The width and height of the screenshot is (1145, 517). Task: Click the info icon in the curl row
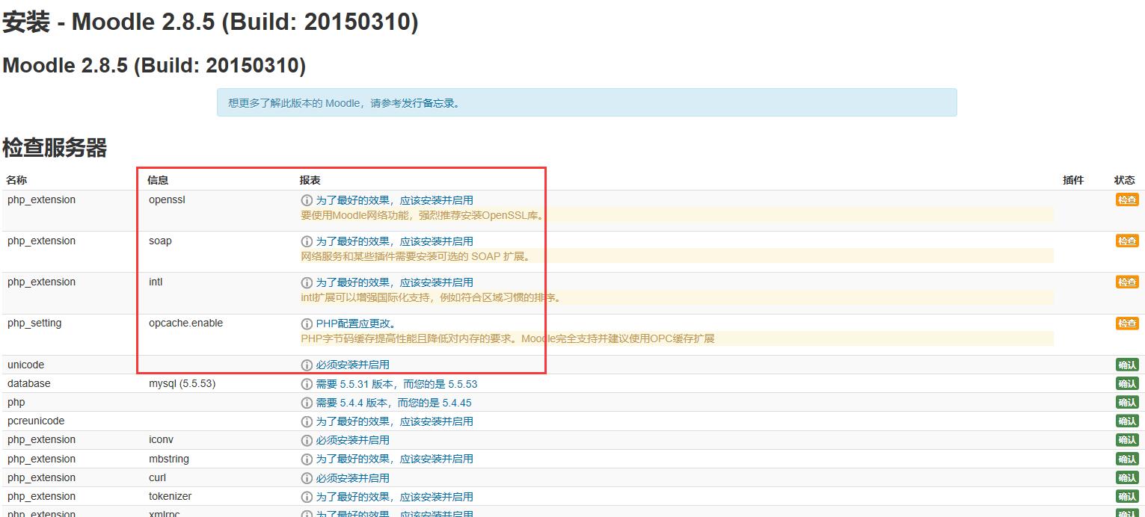point(307,478)
